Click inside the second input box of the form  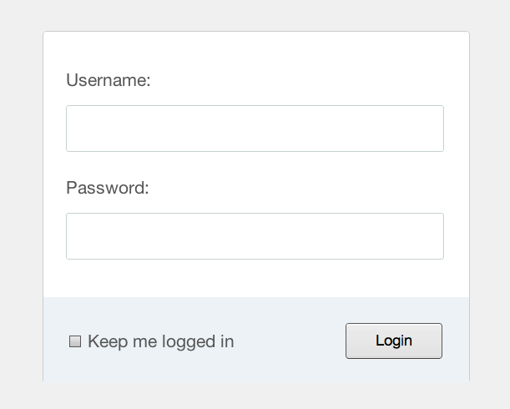pyautogui.click(x=255, y=236)
